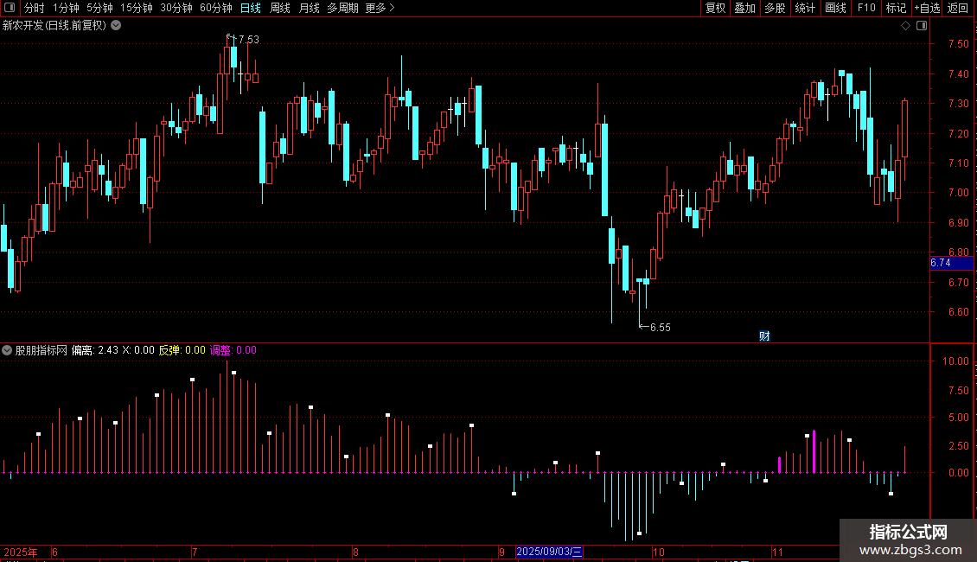Add stock via +自选

pyautogui.click(x=927, y=8)
